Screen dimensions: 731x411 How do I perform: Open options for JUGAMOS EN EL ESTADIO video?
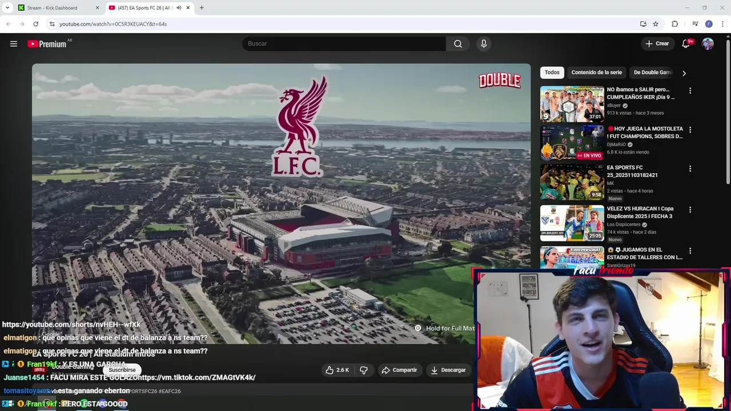(690, 251)
